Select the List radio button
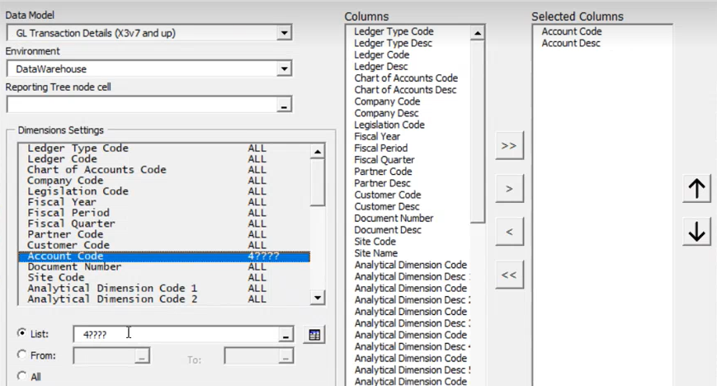 click(22, 333)
